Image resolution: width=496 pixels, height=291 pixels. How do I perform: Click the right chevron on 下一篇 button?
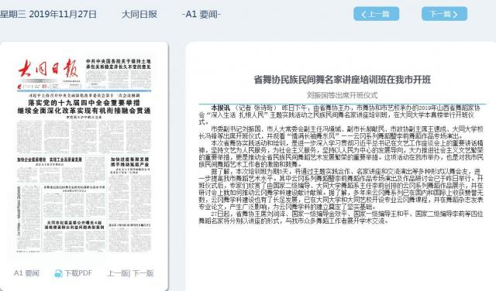(x=455, y=14)
